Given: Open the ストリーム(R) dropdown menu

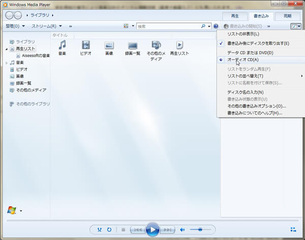Looking at the screenshot, I should pyautogui.click(x=47, y=26).
